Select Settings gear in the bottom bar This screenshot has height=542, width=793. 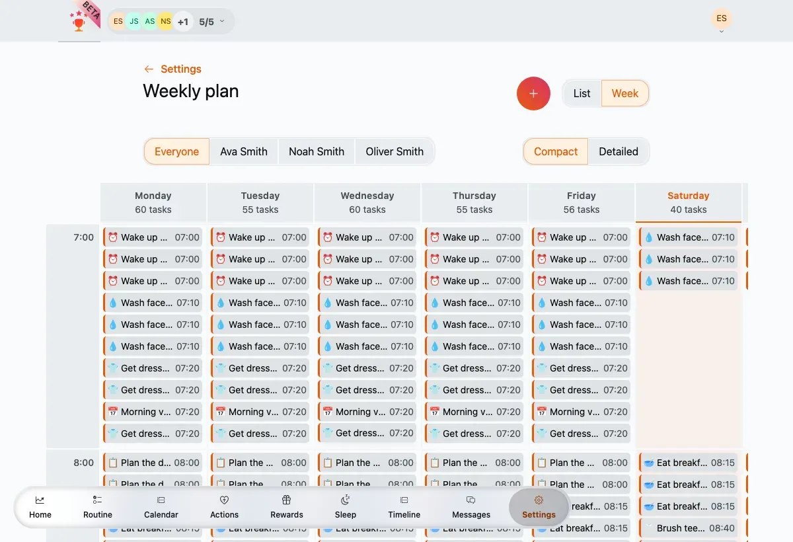click(539, 507)
